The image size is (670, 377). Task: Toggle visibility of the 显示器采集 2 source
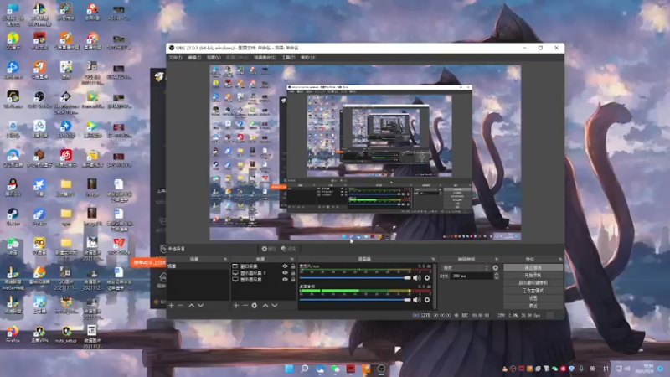tap(285, 273)
